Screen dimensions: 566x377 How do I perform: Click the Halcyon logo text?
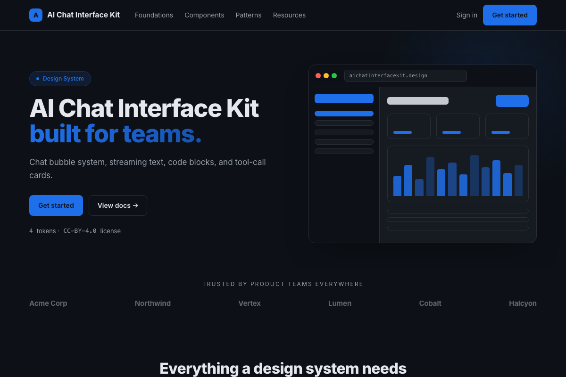[x=523, y=303]
